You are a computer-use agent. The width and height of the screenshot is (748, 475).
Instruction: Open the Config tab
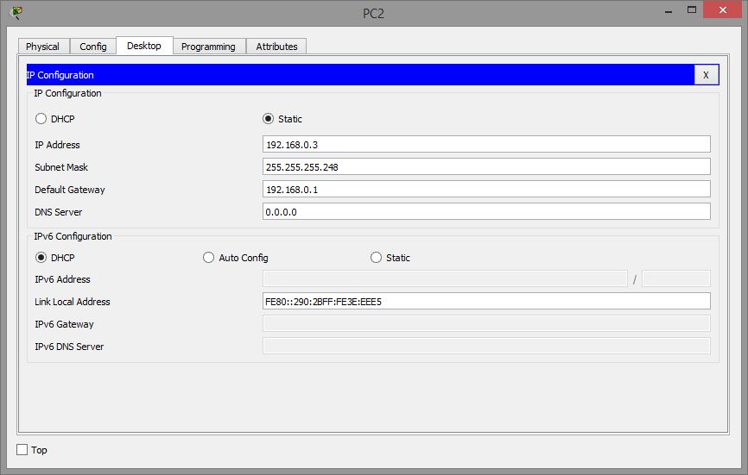pos(93,47)
